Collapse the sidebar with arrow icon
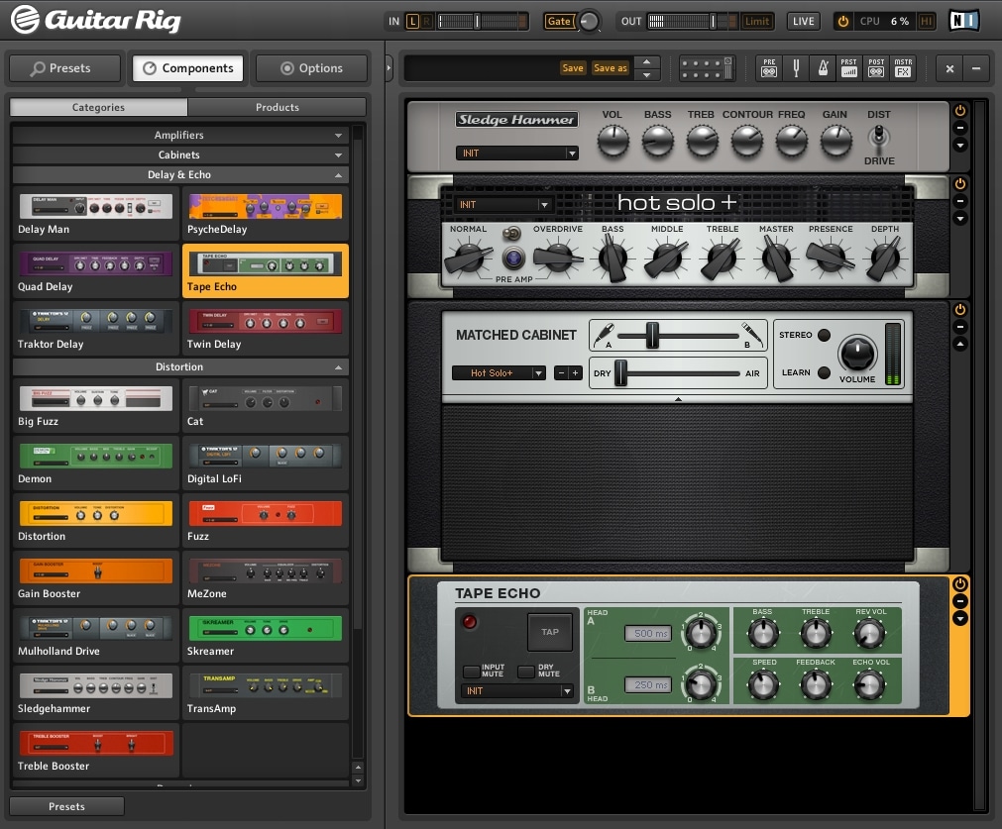The height and width of the screenshot is (829, 1002). click(x=389, y=67)
